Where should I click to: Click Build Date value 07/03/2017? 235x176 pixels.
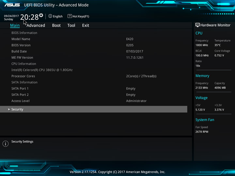[x=134, y=51]
